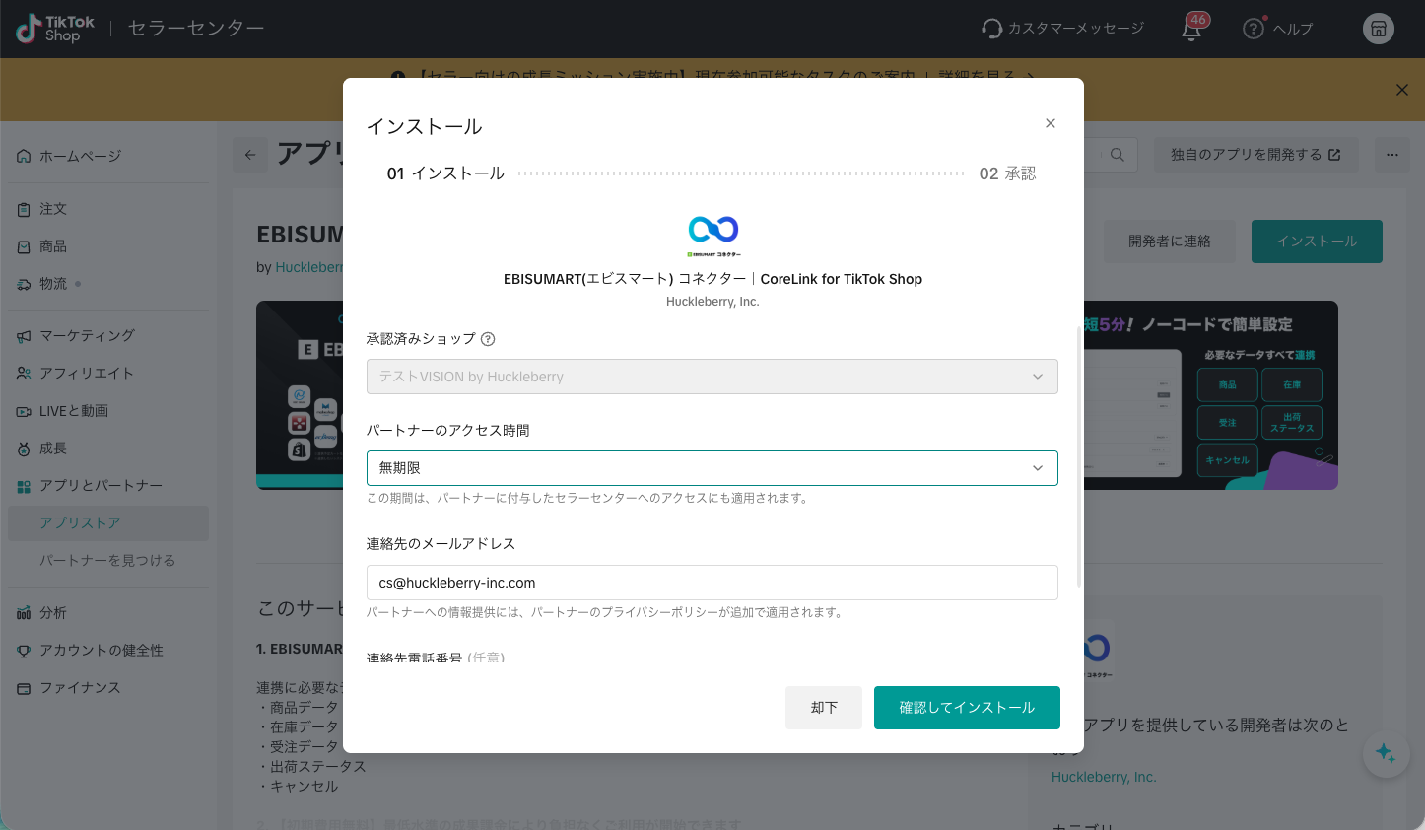Click the help question mark icon
The height and width of the screenshot is (830, 1425).
(1254, 29)
